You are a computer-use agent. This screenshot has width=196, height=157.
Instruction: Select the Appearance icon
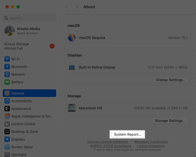[x=7, y=109]
